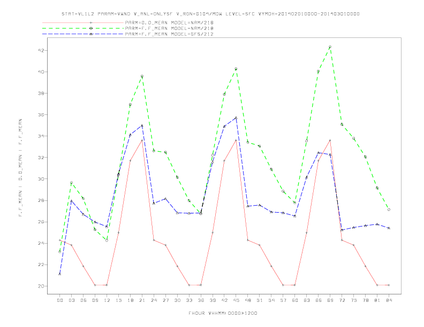Image resolution: width=424 pixels, height=327 pixels.
Task: Click y-axis tick label 20
Action: click(41, 286)
